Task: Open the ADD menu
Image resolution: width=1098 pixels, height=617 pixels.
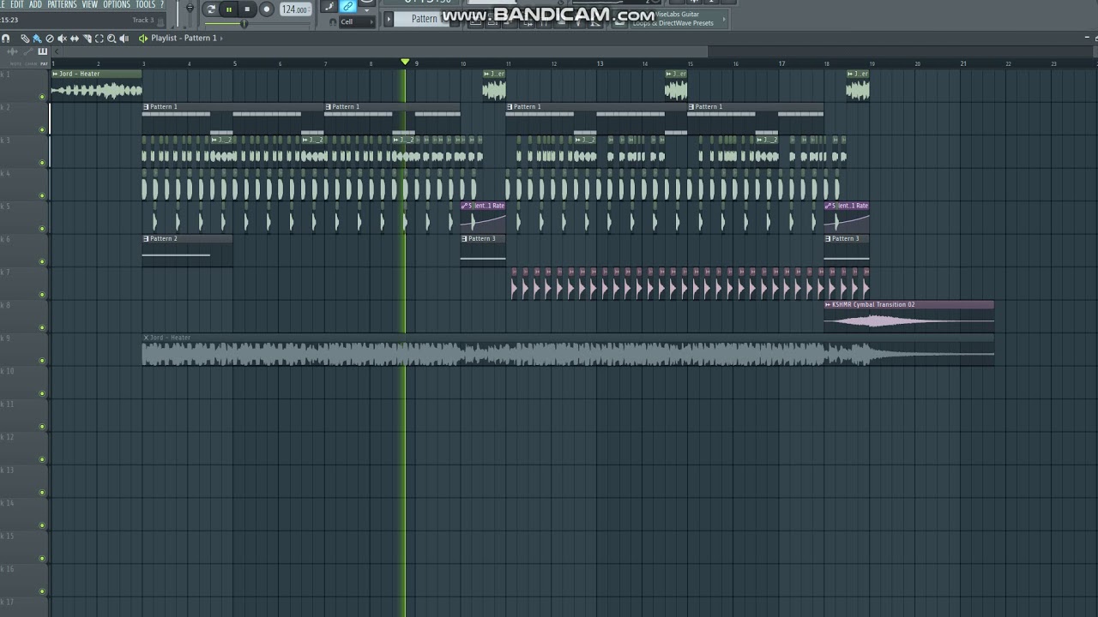Action: (x=35, y=5)
